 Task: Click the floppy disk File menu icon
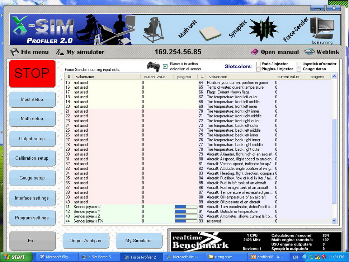(x=14, y=52)
